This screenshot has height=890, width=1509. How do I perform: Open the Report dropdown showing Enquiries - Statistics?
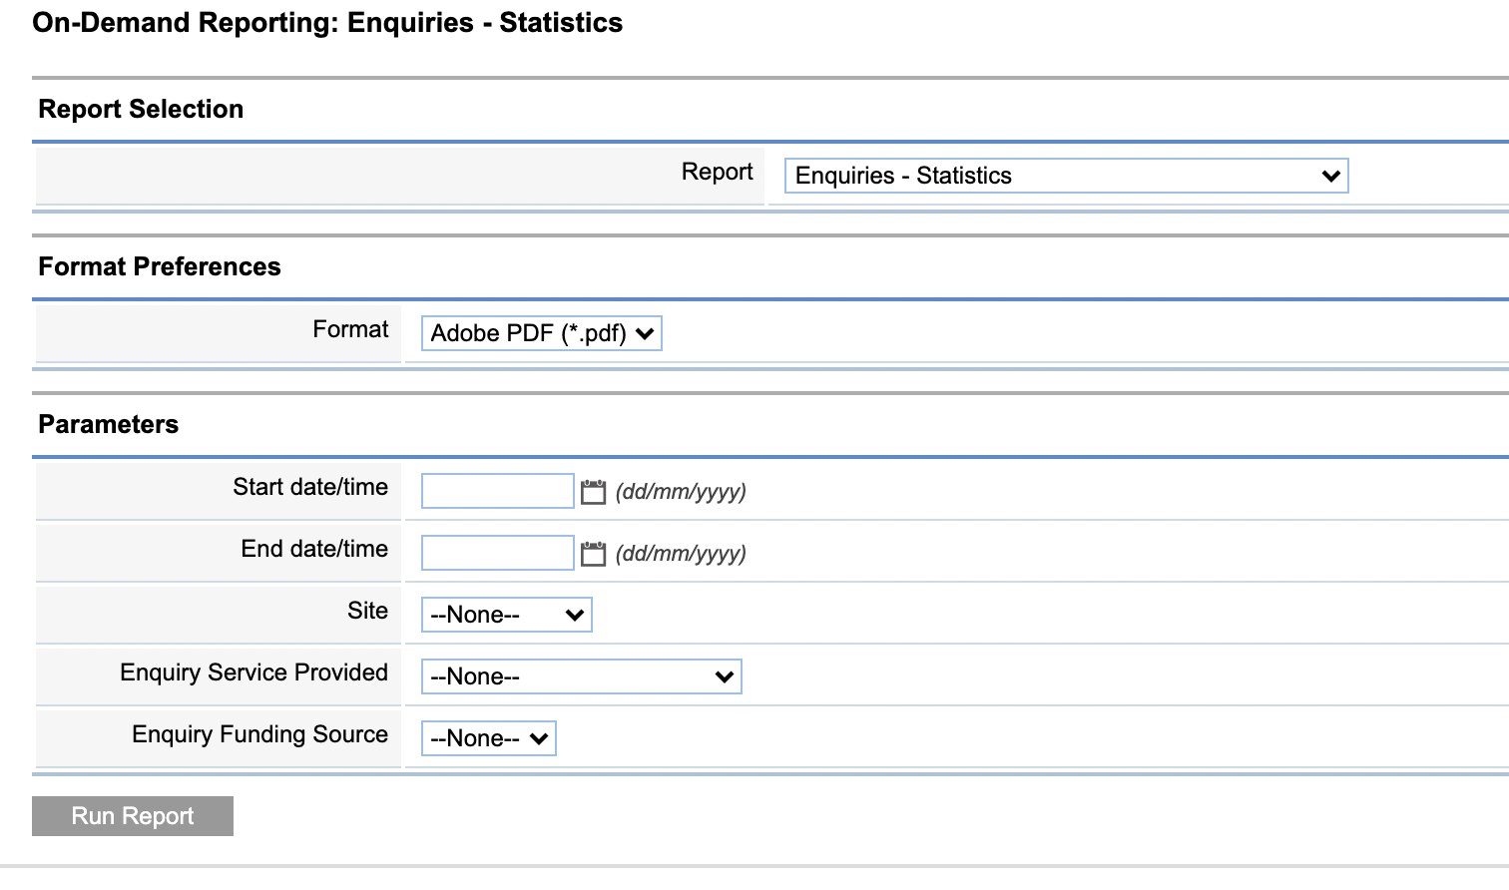pyautogui.click(x=1066, y=176)
